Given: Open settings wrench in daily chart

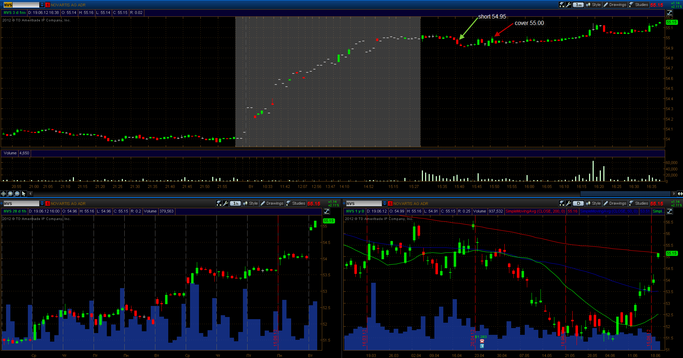Looking at the screenshot, I should click(569, 203).
